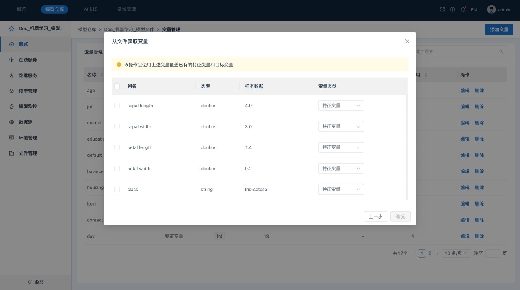Click the 跳至 page number input
This screenshot has width=520, height=290.
pos(492,253)
